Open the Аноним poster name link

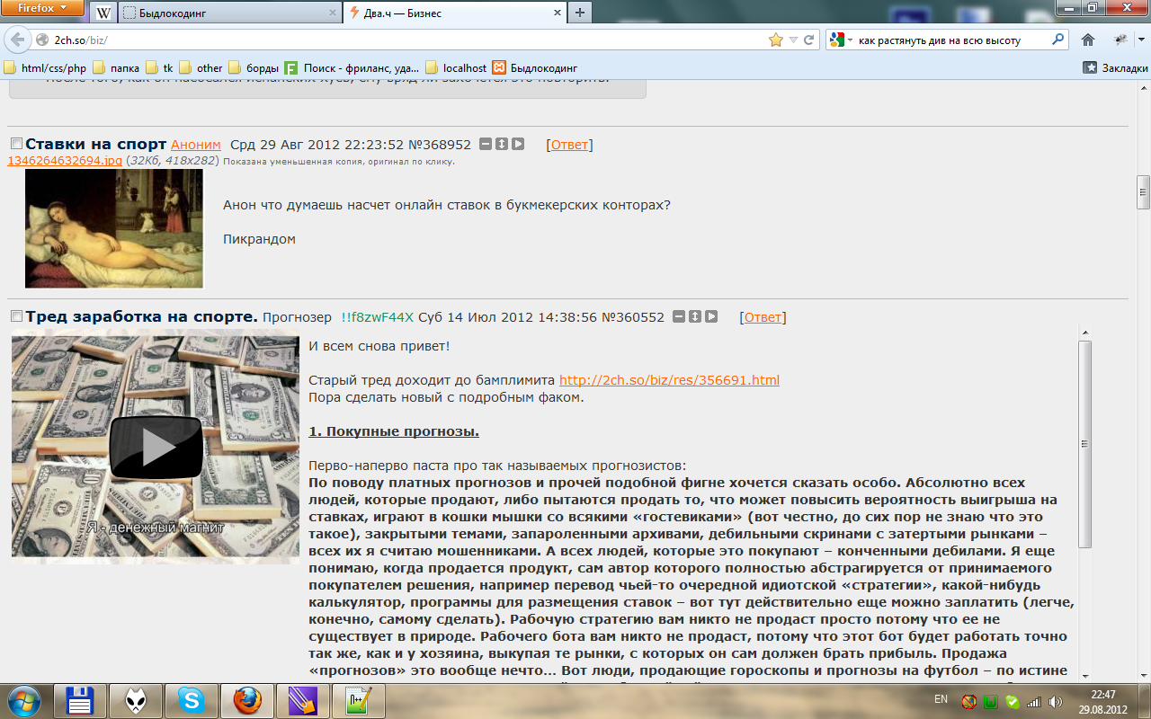tap(195, 145)
